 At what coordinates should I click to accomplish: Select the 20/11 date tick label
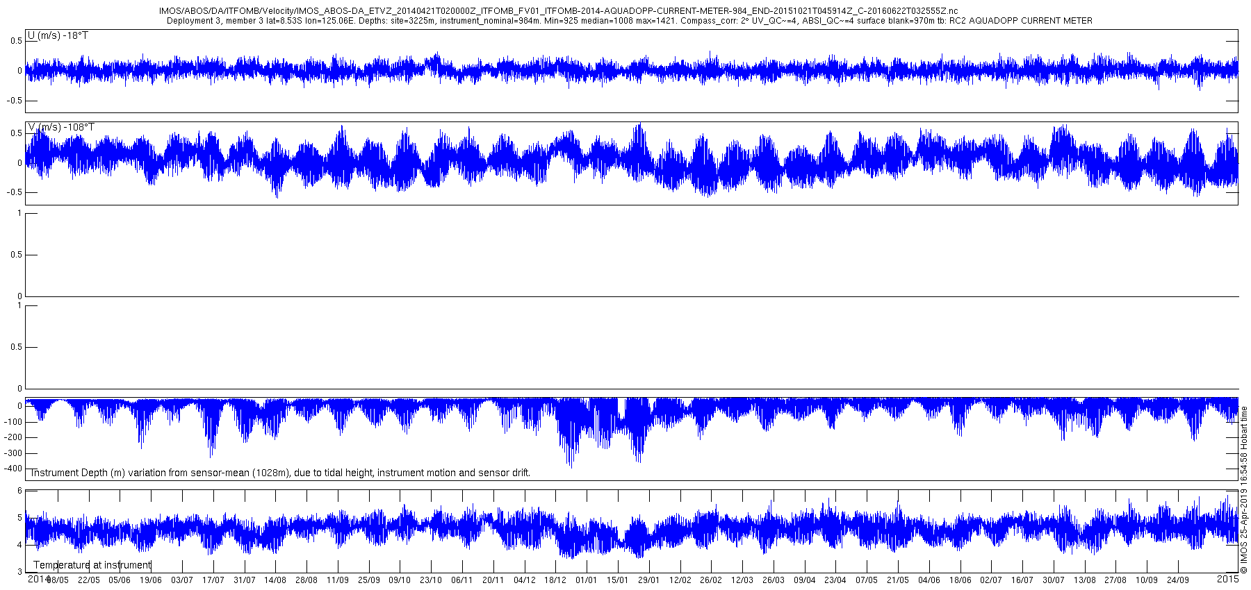point(493,580)
